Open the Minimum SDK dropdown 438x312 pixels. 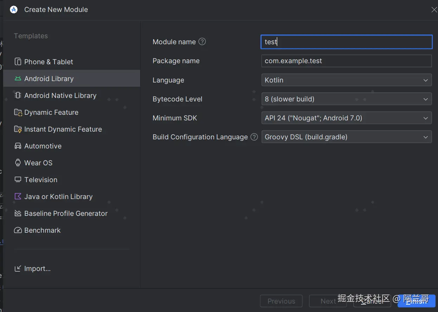(347, 118)
